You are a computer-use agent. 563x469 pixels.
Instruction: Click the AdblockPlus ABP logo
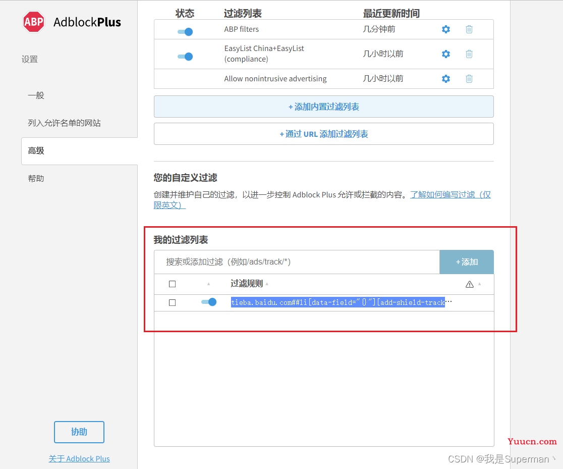coord(33,22)
